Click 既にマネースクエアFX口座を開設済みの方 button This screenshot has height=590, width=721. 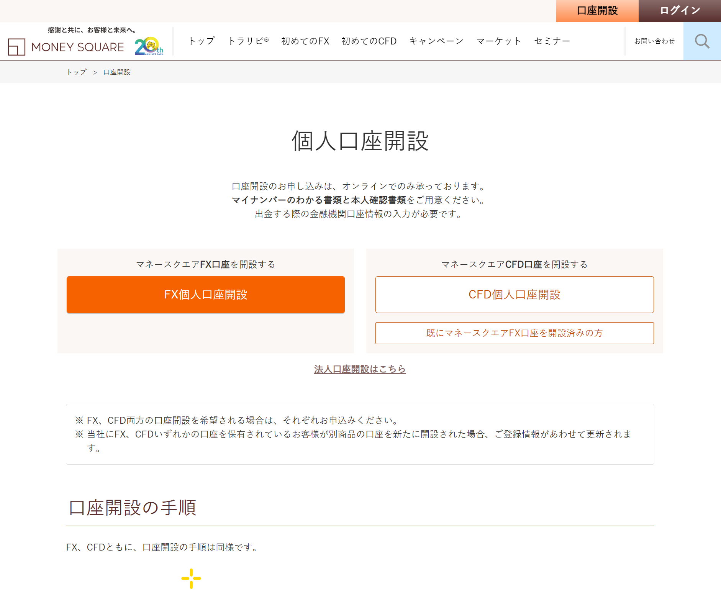tap(515, 333)
